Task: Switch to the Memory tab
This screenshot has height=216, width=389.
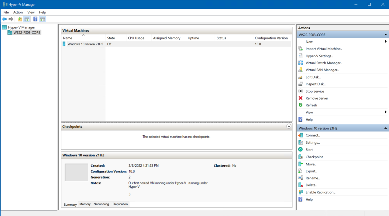Action: [85, 204]
